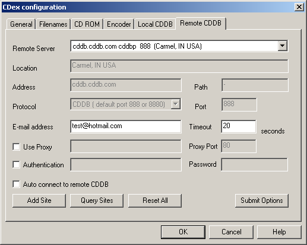Open the Filenames tab
The image size is (307, 245).
(x=53, y=24)
